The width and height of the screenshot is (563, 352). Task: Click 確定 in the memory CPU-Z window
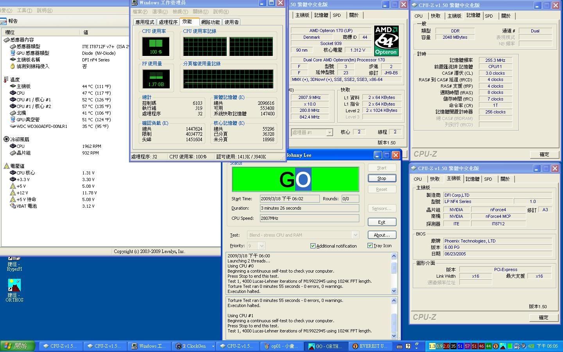tap(544, 154)
